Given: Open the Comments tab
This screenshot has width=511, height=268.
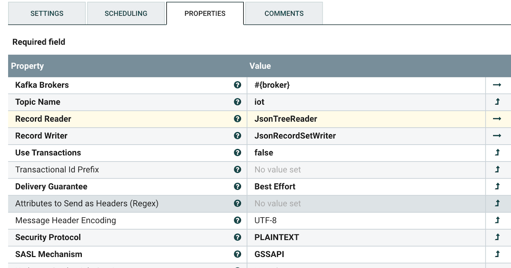Looking at the screenshot, I should coord(284,13).
